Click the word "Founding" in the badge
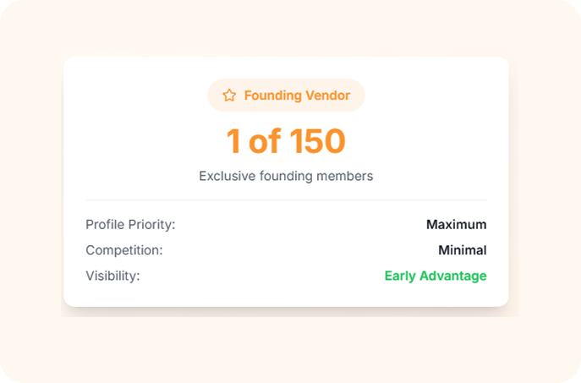The height and width of the screenshot is (383, 581). [271, 96]
